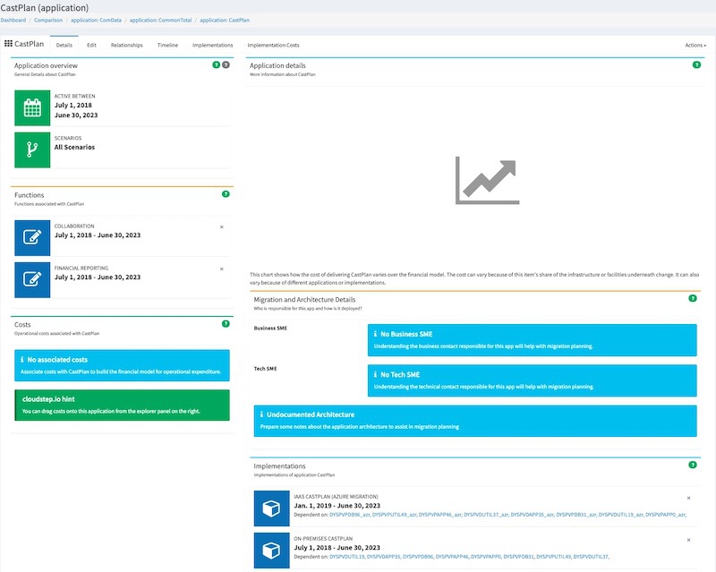Image resolution: width=716 pixels, height=572 pixels.
Task: Click On-Premises CastPlan cube icon
Action: coord(271,551)
